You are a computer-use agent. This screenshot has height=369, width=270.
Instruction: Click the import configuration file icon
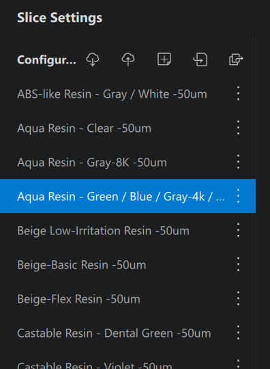click(200, 59)
